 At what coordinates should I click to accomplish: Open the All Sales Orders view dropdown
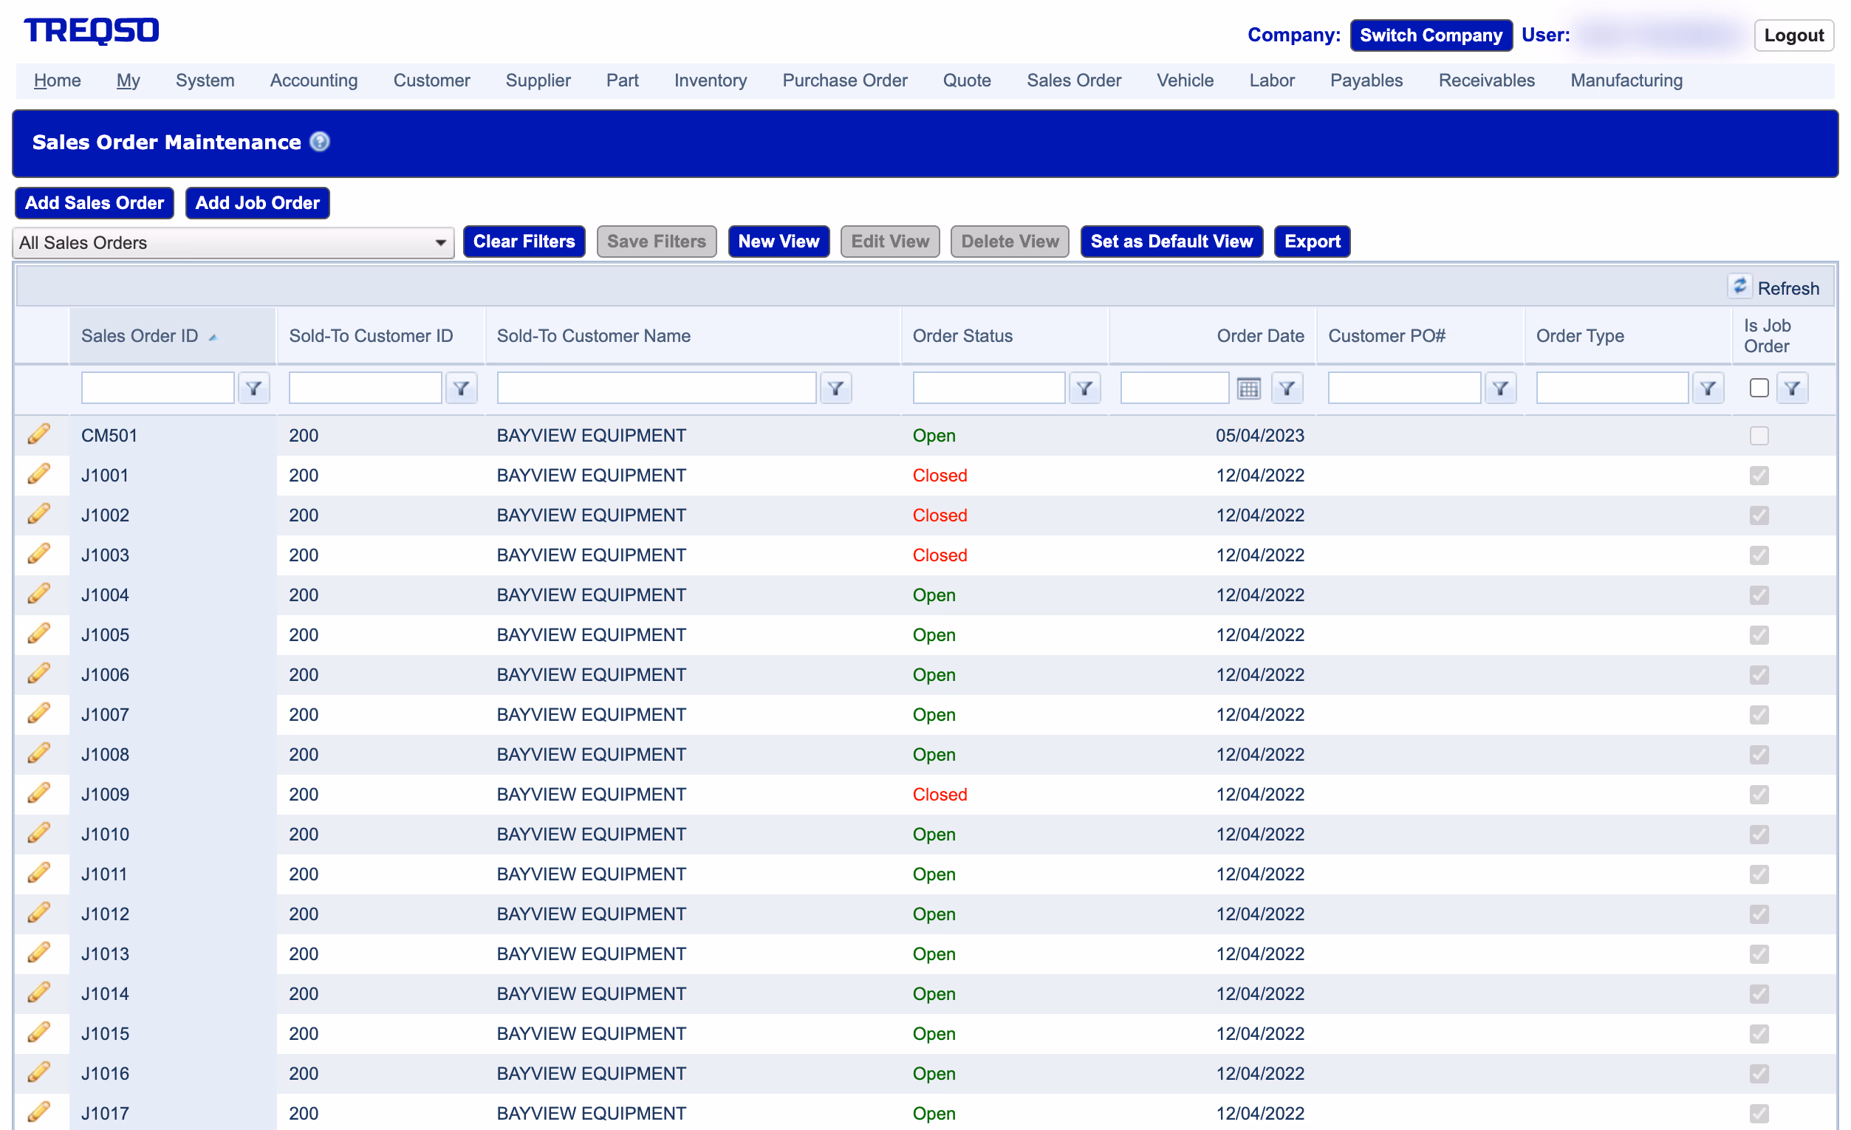tap(233, 243)
